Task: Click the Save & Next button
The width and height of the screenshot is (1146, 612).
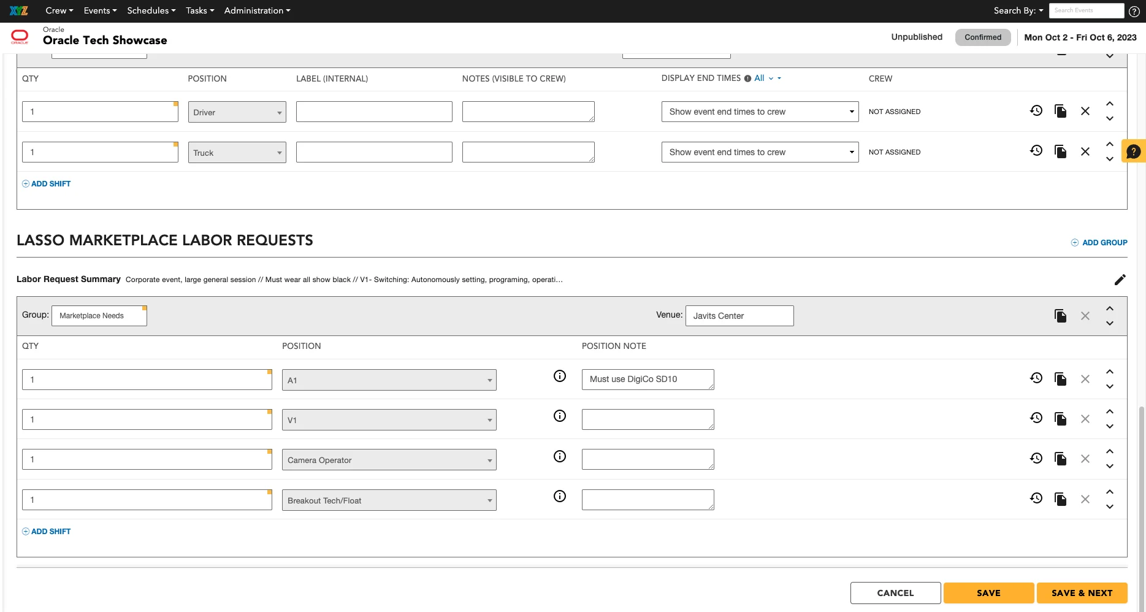Action: pyautogui.click(x=1082, y=593)
